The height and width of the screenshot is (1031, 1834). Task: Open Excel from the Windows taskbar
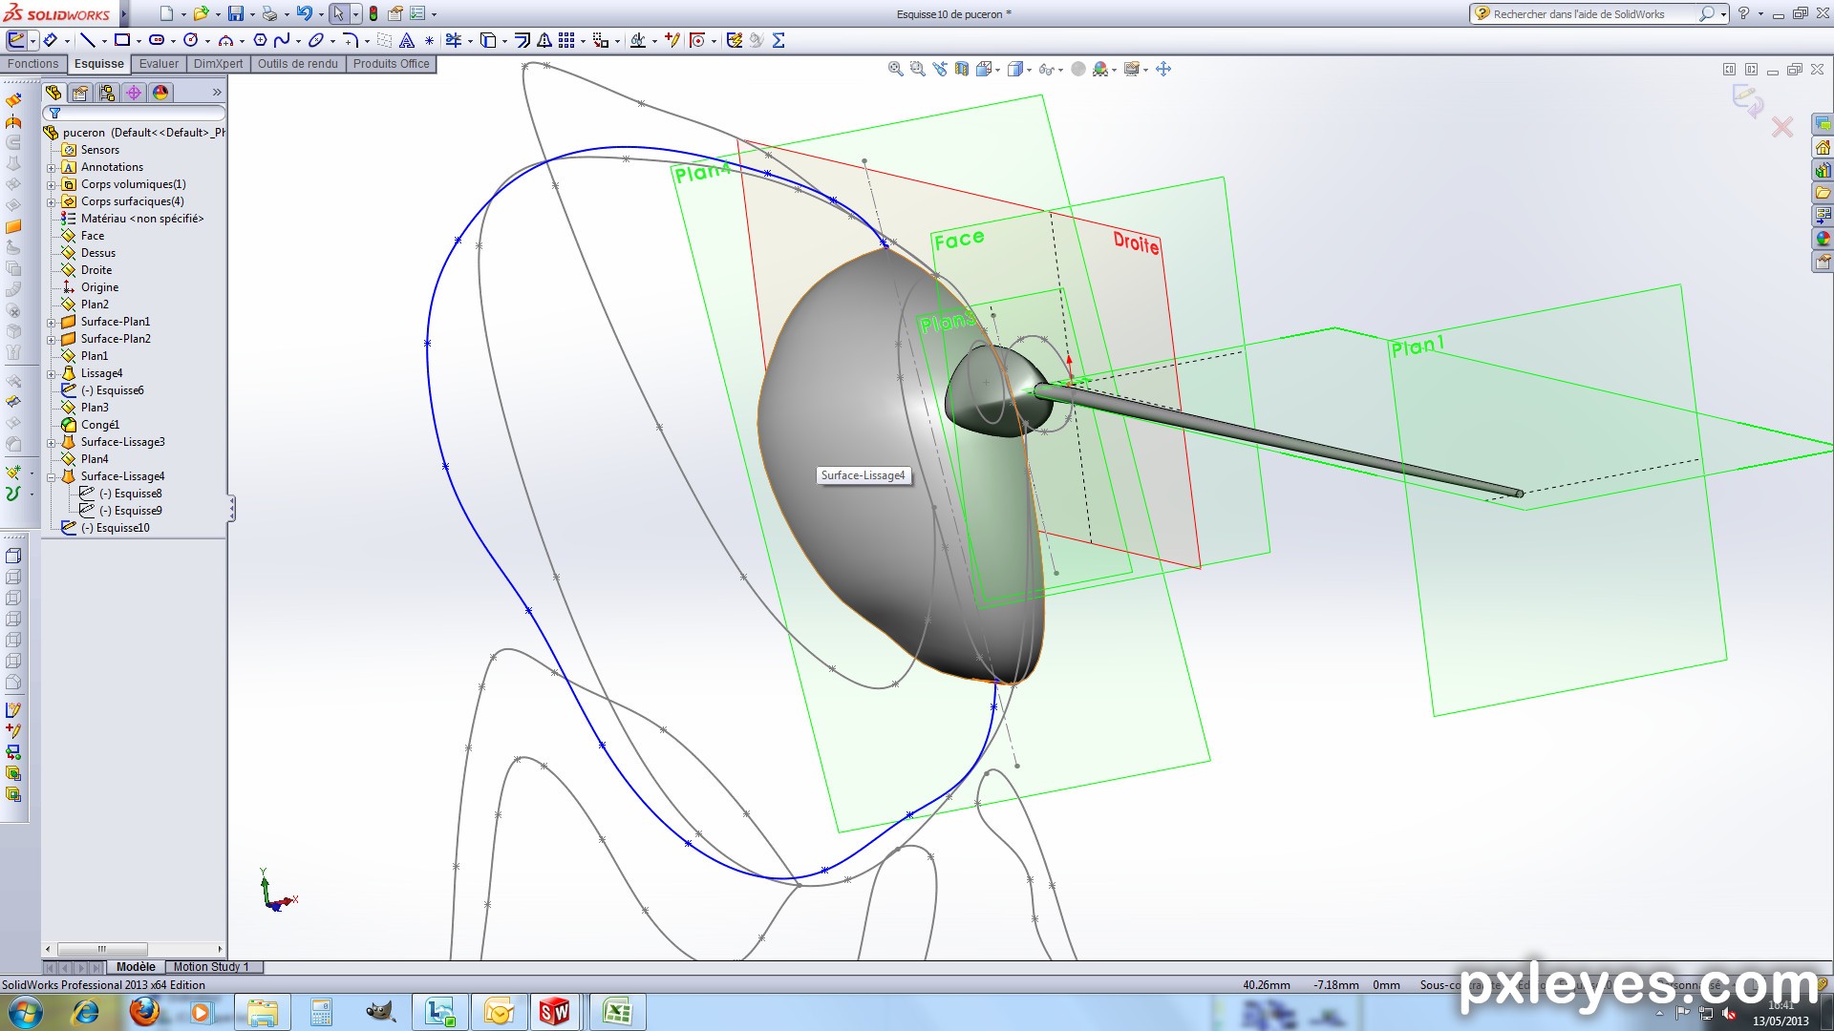tap(617, 1012)
